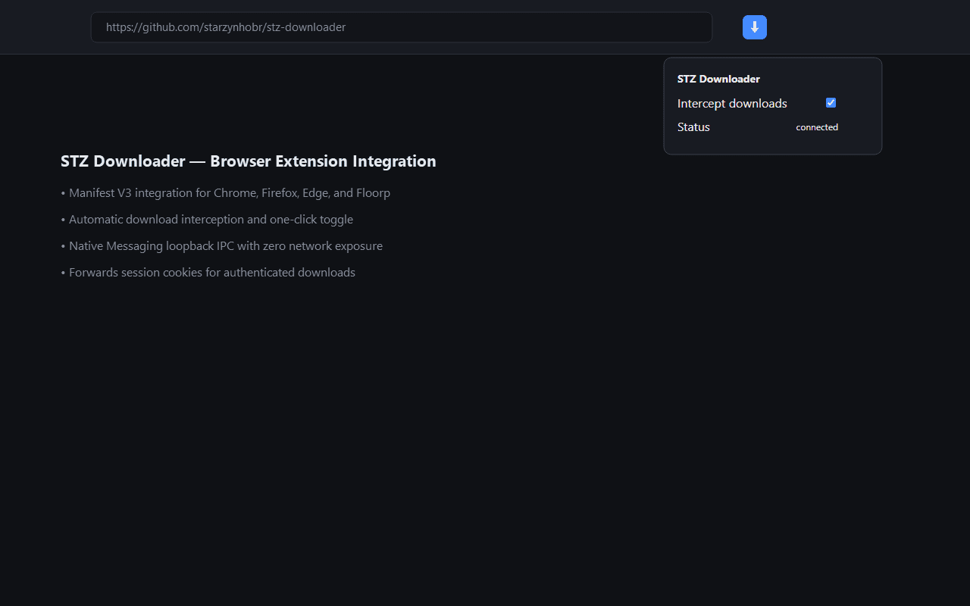
Task: Focus the GitHub URL address bar
Action: point(402,27)
